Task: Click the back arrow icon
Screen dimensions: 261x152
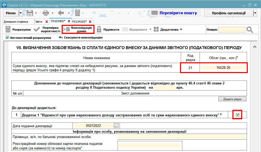Action: click(x=61, y=13)
